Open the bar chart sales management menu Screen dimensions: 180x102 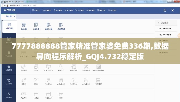47,10
